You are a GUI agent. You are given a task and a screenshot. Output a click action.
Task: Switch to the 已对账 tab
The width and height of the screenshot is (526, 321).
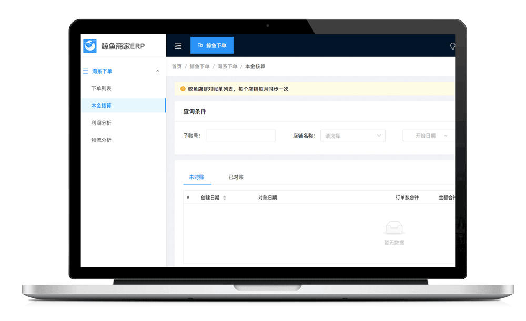(236, 178)
